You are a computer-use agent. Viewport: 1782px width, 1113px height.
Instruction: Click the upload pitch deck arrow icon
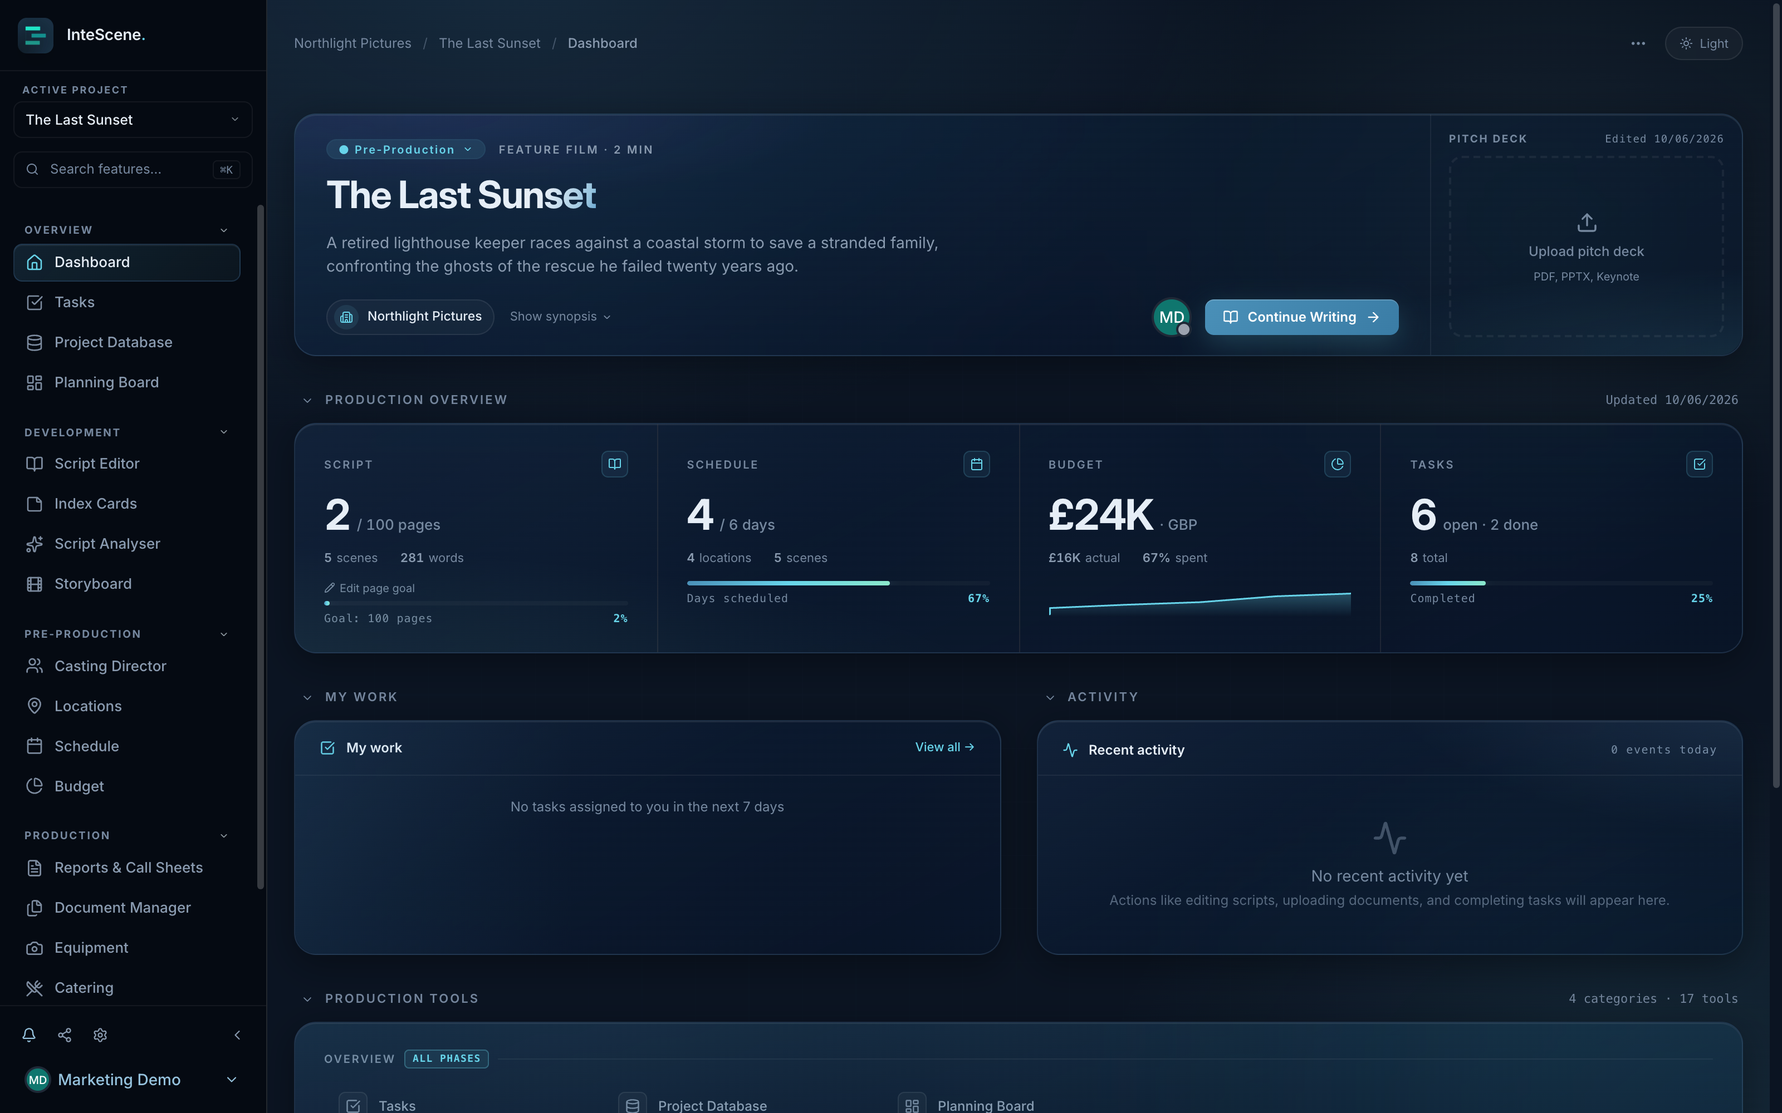point(1587,222)
